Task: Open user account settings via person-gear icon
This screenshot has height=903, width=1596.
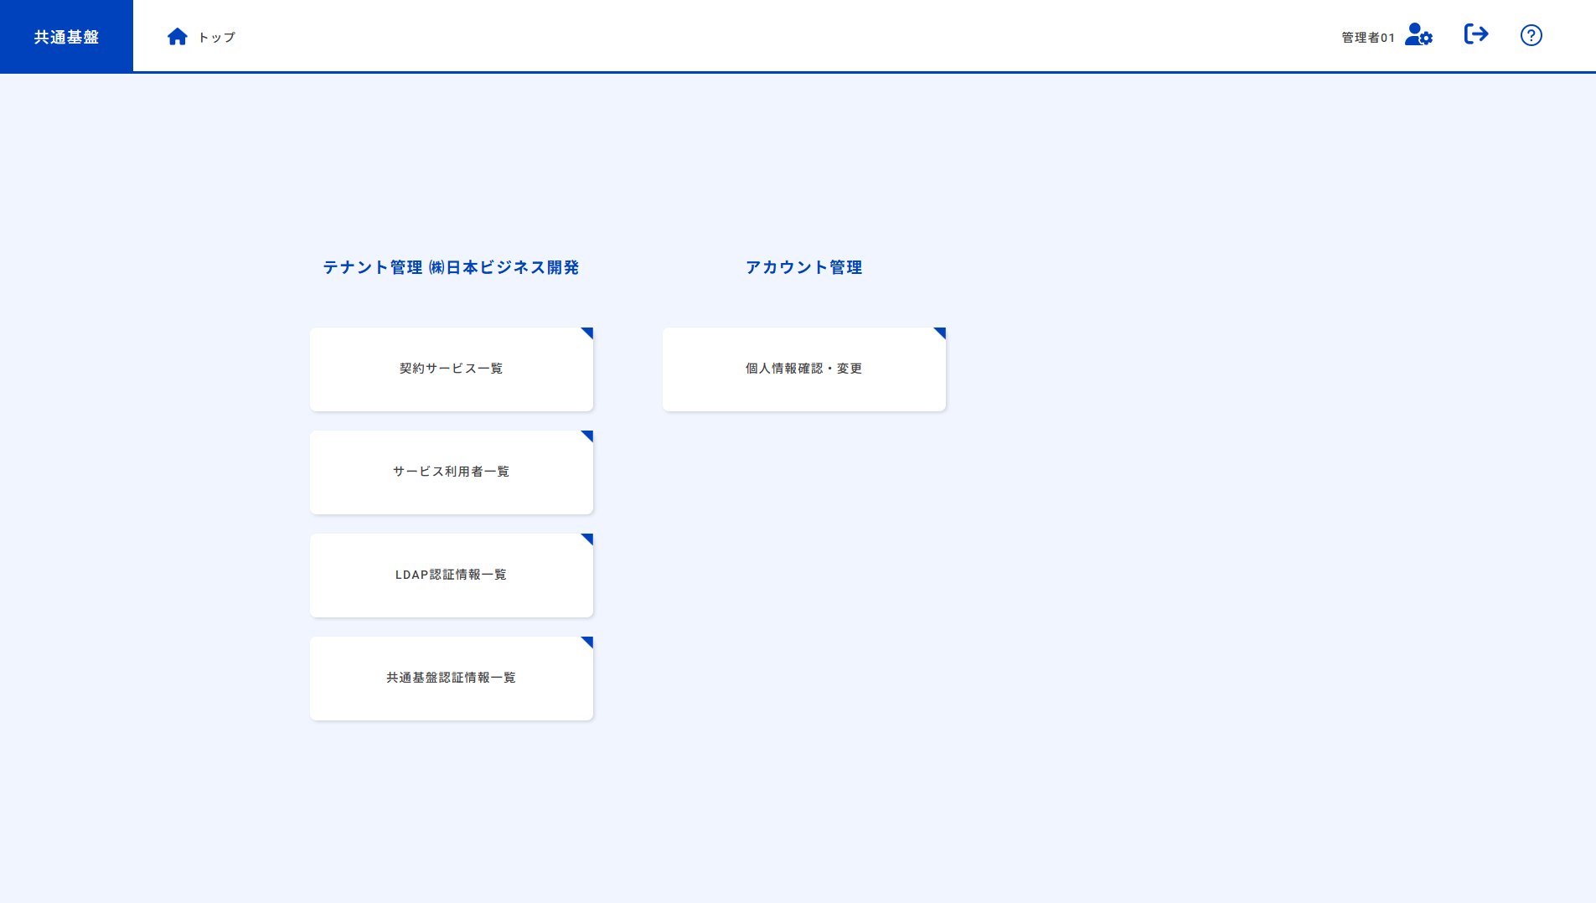Action: click(1419, 35)
